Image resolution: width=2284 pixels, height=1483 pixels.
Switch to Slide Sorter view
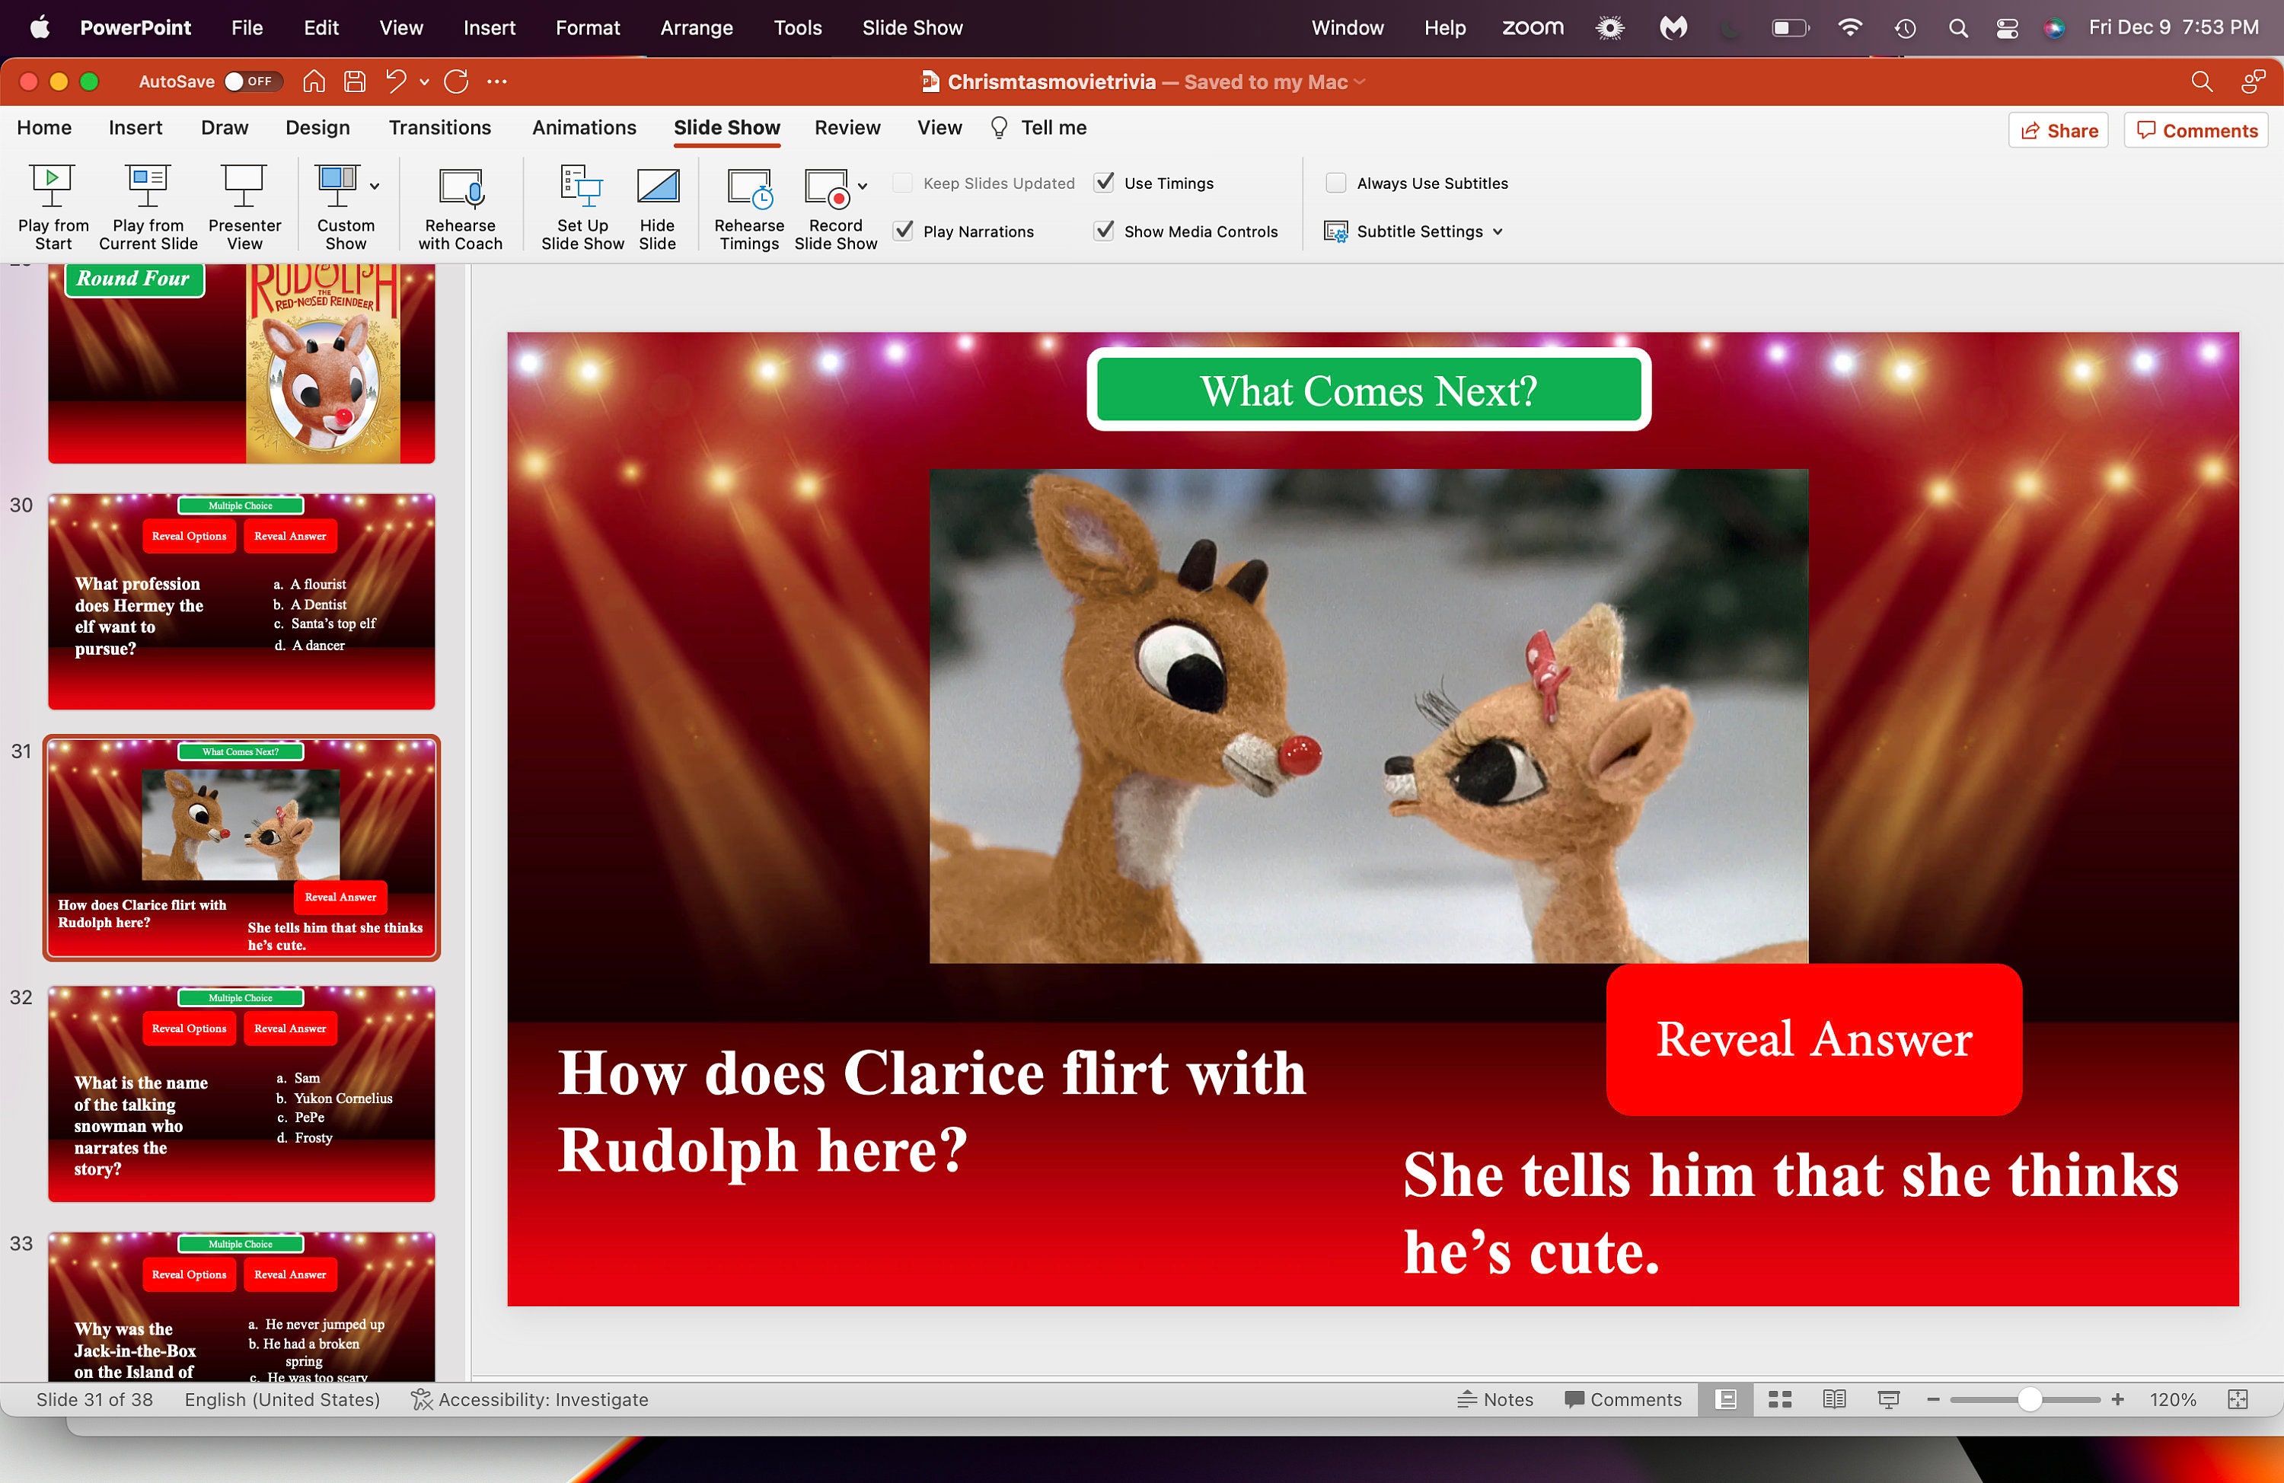point(1780,1399)
